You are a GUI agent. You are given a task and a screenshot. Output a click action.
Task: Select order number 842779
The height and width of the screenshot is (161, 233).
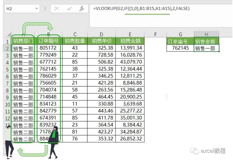pyautogui.click(x=48, y=111)
